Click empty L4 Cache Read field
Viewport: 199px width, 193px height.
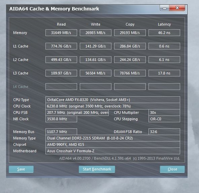pyautogui.click(x=61, y=87)
